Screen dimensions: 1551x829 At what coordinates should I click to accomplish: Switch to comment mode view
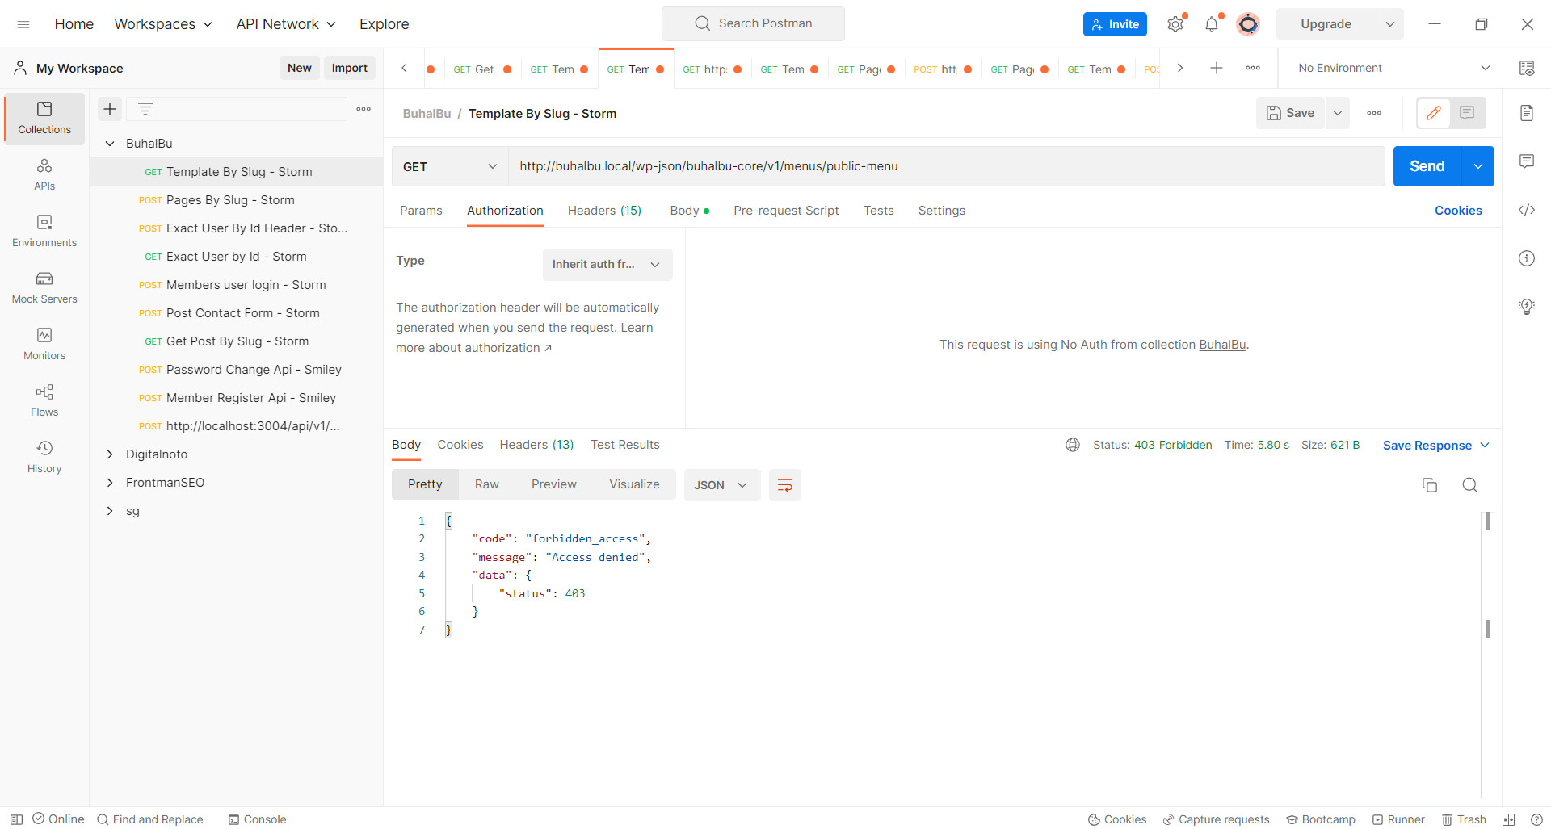1467,113
